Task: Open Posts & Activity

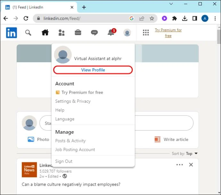Action: pyautogui.click(x=70, y=141)
